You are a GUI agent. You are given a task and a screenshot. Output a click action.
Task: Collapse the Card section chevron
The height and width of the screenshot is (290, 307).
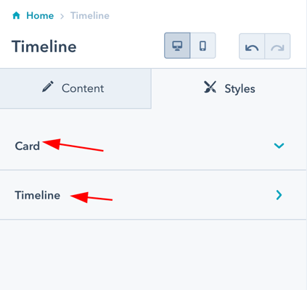[x=279, y=146]
